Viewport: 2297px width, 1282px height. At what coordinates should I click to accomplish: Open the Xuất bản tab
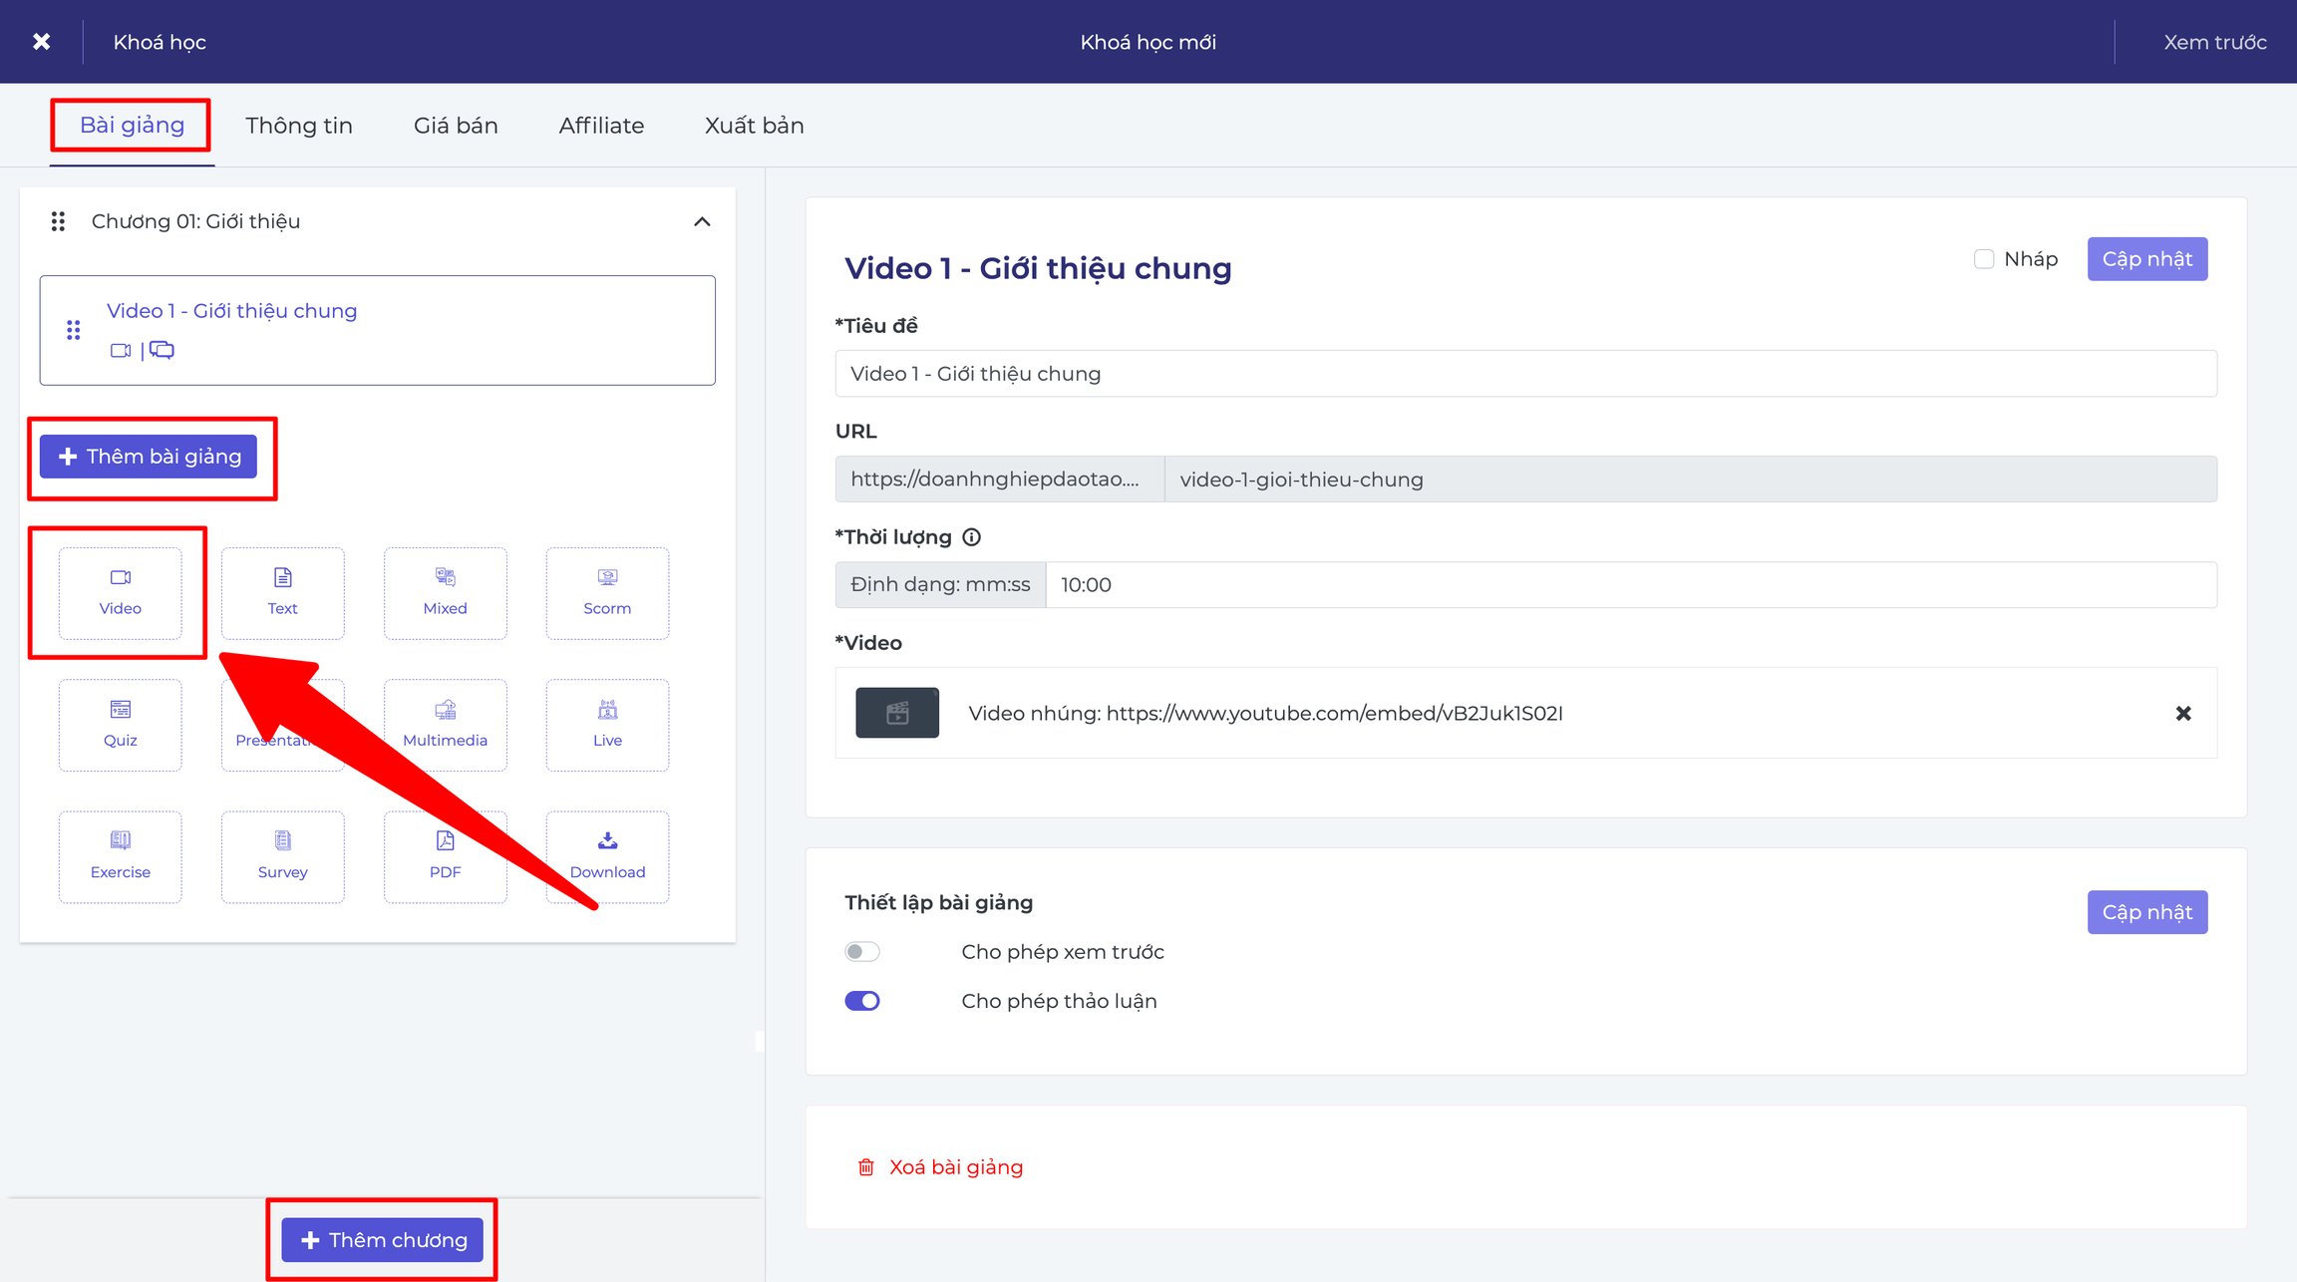(x=754, y=126)
